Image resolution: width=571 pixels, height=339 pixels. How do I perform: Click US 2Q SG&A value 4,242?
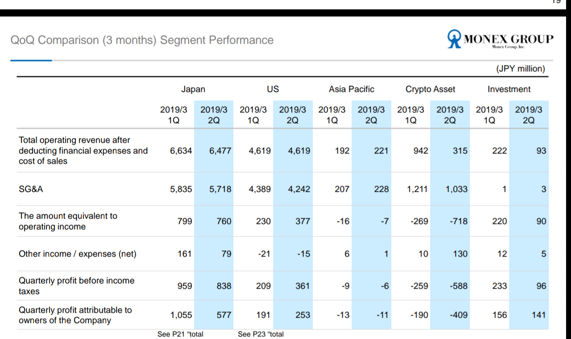[x=299, y=189]
